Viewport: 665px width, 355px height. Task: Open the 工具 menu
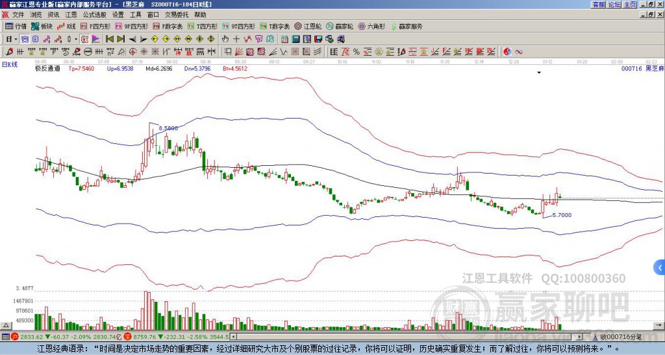[x=136, y=15]
